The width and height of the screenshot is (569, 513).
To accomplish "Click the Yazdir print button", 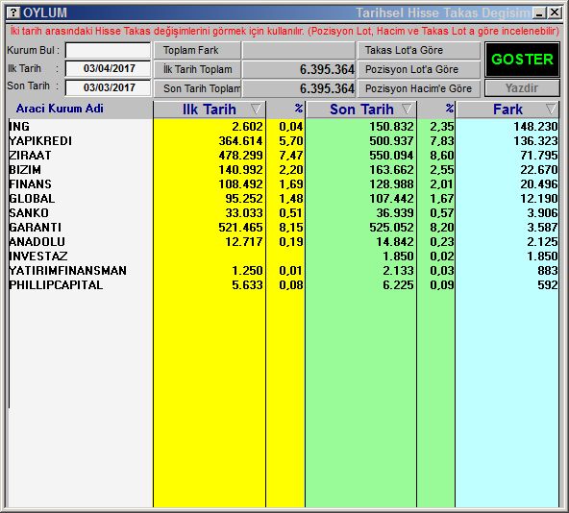I will pyautogui.click(x=522, y=88).
